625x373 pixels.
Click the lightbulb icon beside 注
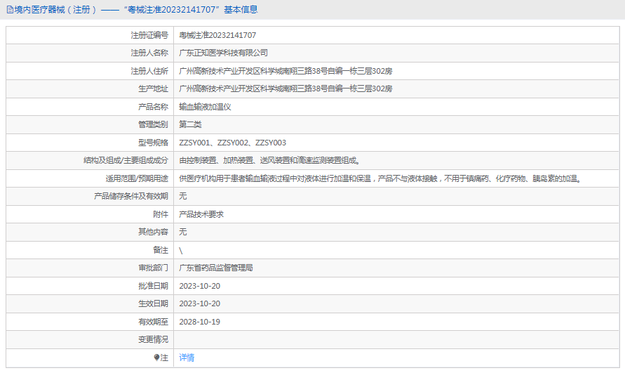click(156, 358)
